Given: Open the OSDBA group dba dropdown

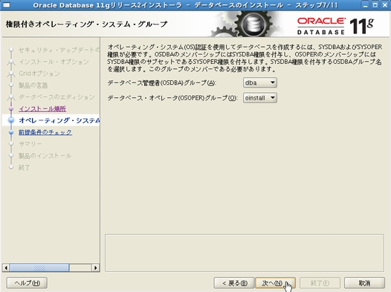Looking at the screenshot, I should click(x=260, y=82).
